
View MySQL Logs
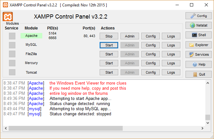click(171, 45)
